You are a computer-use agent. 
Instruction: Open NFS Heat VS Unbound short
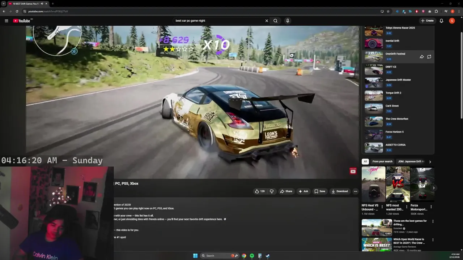(x=373, y=184)
